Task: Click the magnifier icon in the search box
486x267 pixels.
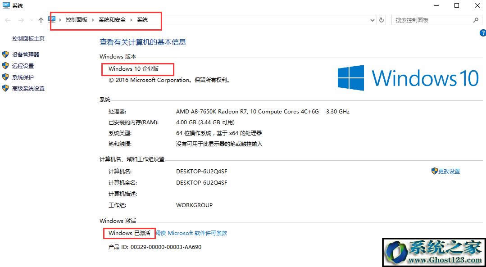Action: [476, 20]
